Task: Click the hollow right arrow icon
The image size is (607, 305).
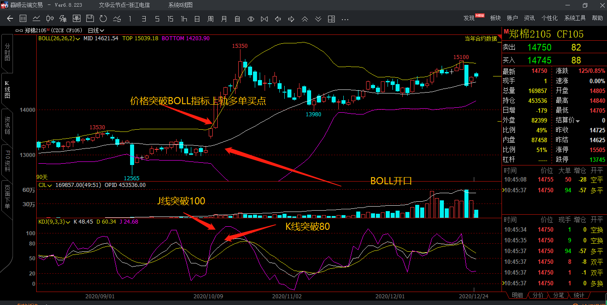Action: click(291, 19)
